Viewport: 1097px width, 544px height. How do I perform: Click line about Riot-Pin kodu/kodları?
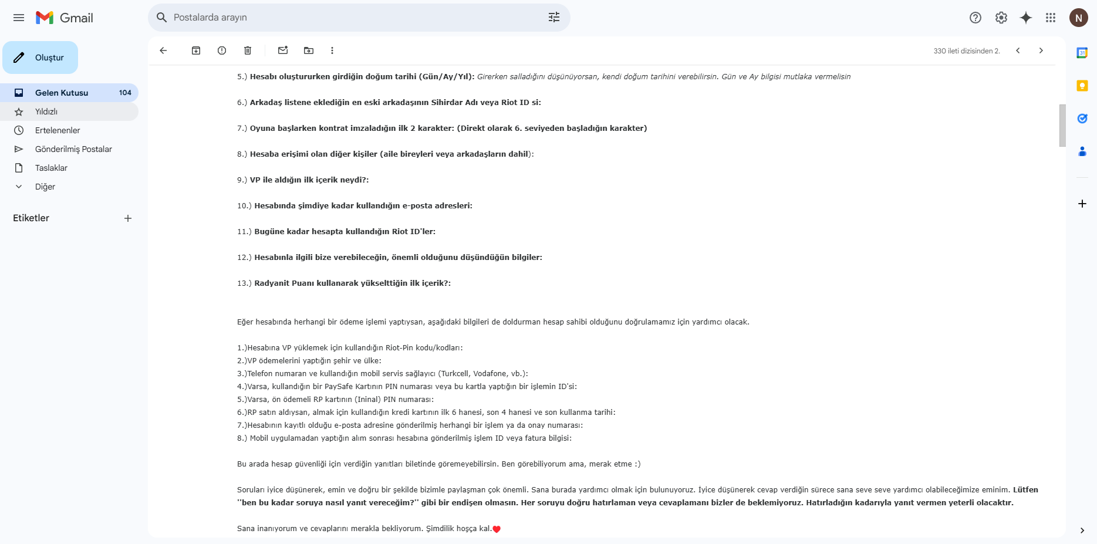point(350,348)
